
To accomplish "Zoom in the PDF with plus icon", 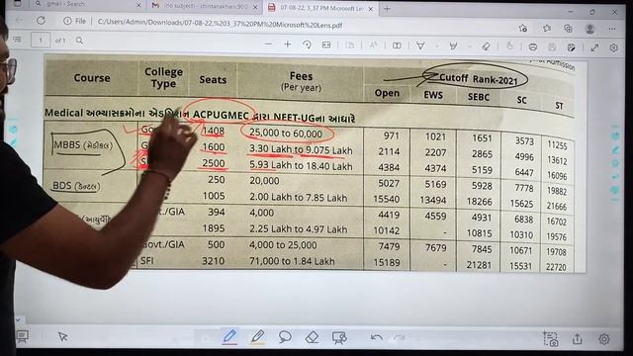I will [x=288, y=44].
